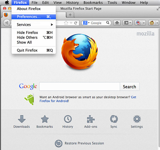Open the File menu
The image size is (160, 150).
coord(34,3)
